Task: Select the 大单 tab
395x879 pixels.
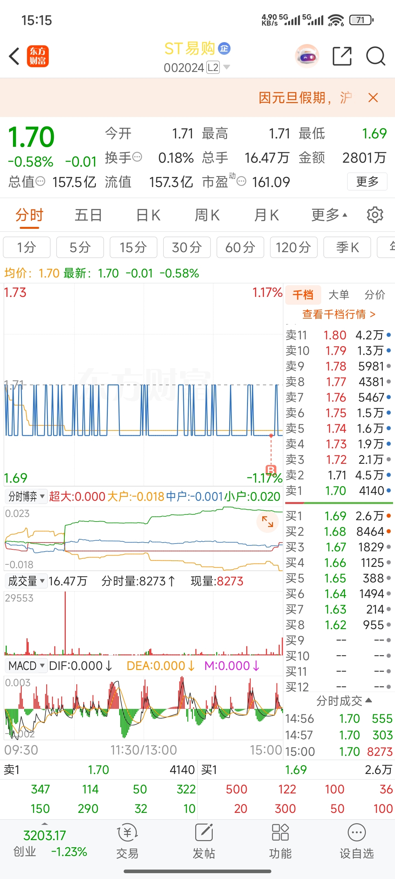Action: click(x=338, y=295)
